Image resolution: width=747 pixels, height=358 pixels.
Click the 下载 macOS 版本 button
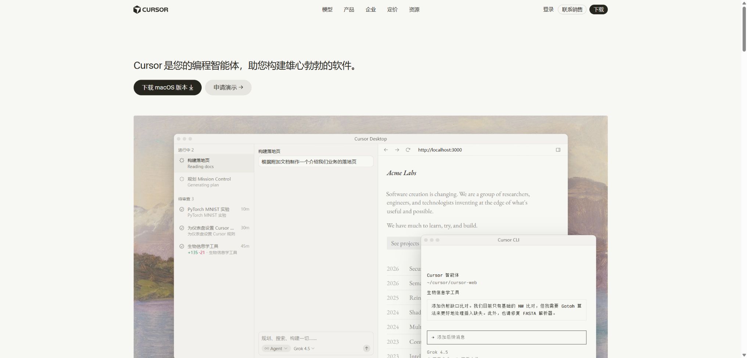pos(168,88)
